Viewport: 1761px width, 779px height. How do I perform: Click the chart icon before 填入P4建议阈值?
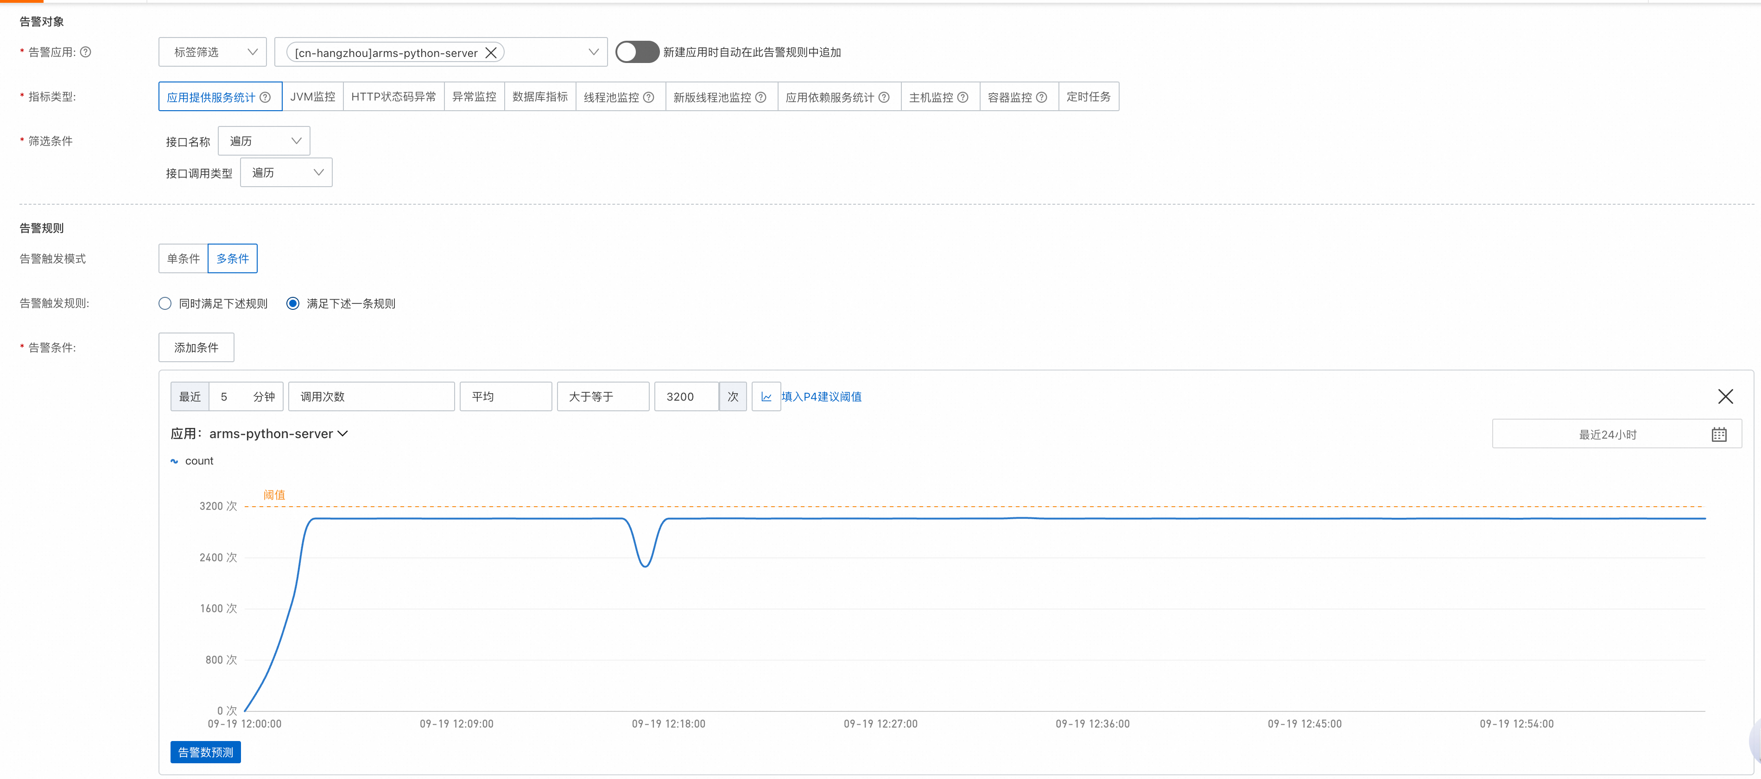coord(766,396)
